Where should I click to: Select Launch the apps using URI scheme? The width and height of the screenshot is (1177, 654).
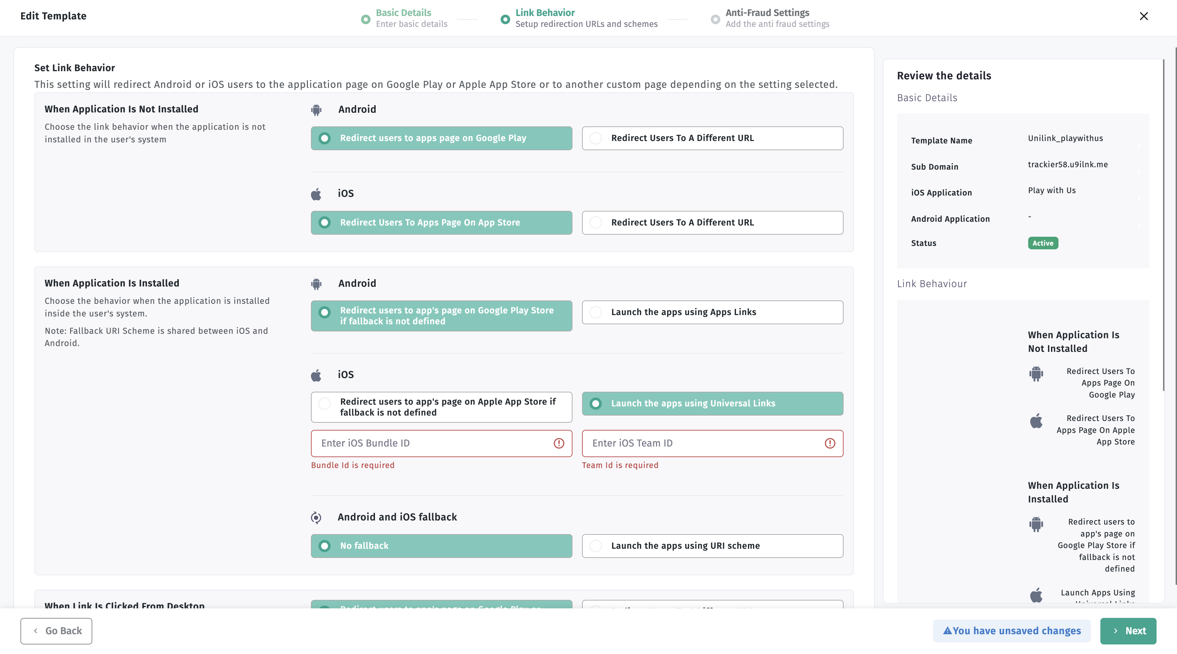tap(712, 546)
